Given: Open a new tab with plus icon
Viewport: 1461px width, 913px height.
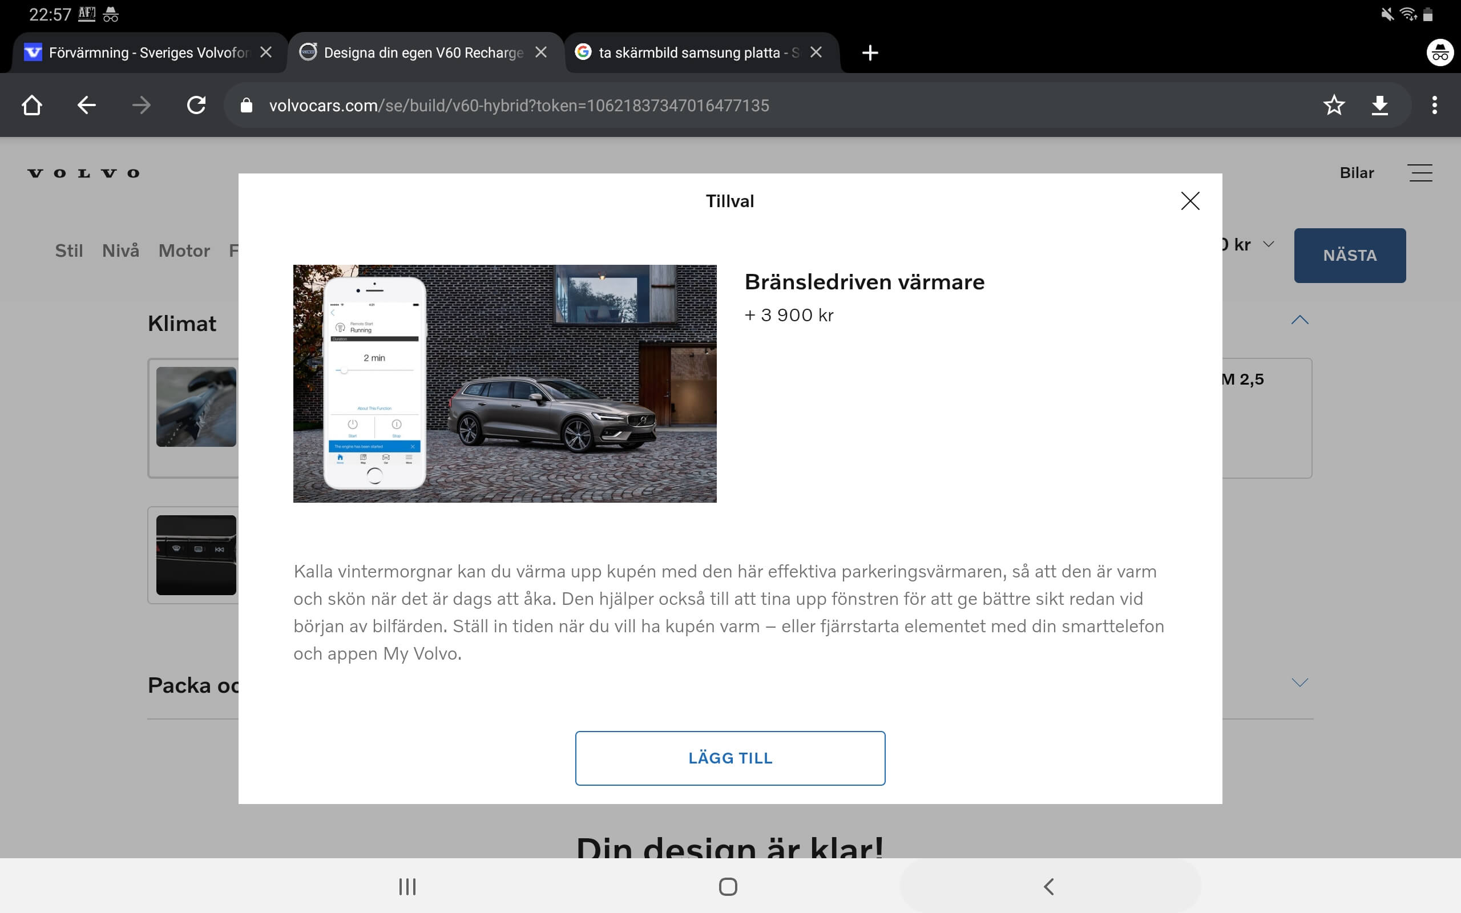Looking at the screenshot, I should pos(870,52).
